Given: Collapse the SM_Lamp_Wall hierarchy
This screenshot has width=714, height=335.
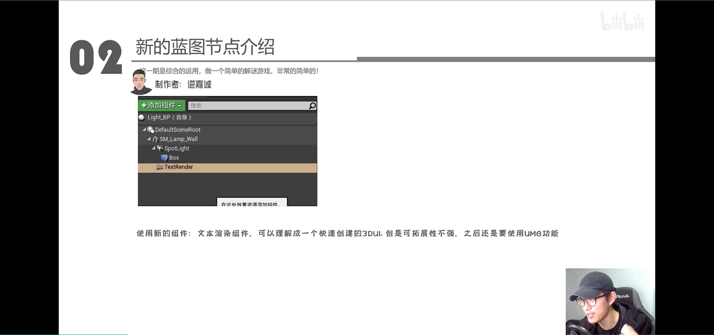Looking at the screenshot, I should coord(148,139).
